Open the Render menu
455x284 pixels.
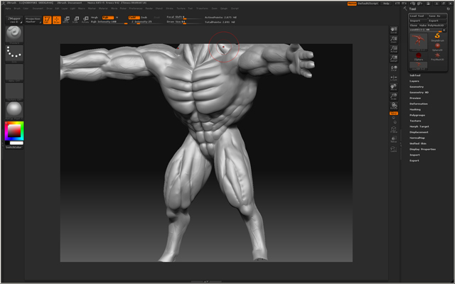150,9
